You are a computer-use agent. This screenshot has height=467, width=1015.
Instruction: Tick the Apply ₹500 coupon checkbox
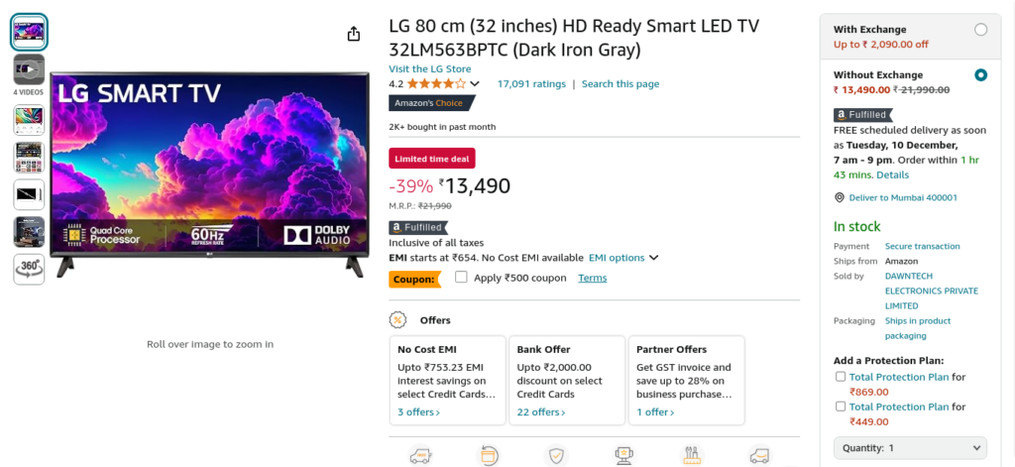[461, 278]
